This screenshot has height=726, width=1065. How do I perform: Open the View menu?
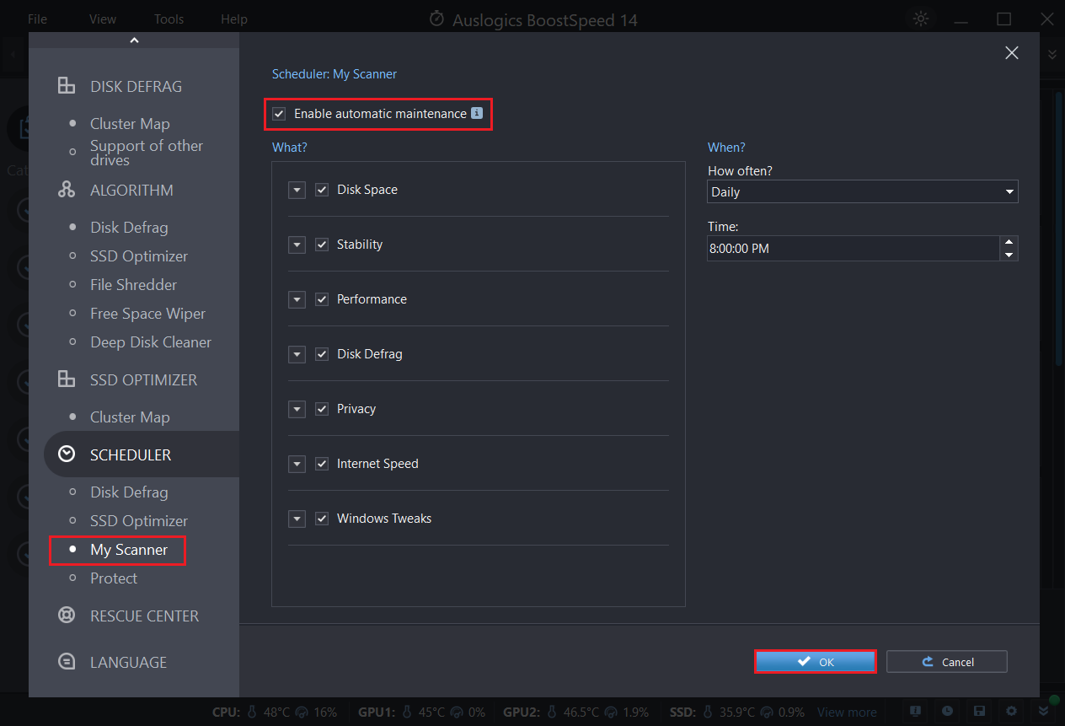102,19
